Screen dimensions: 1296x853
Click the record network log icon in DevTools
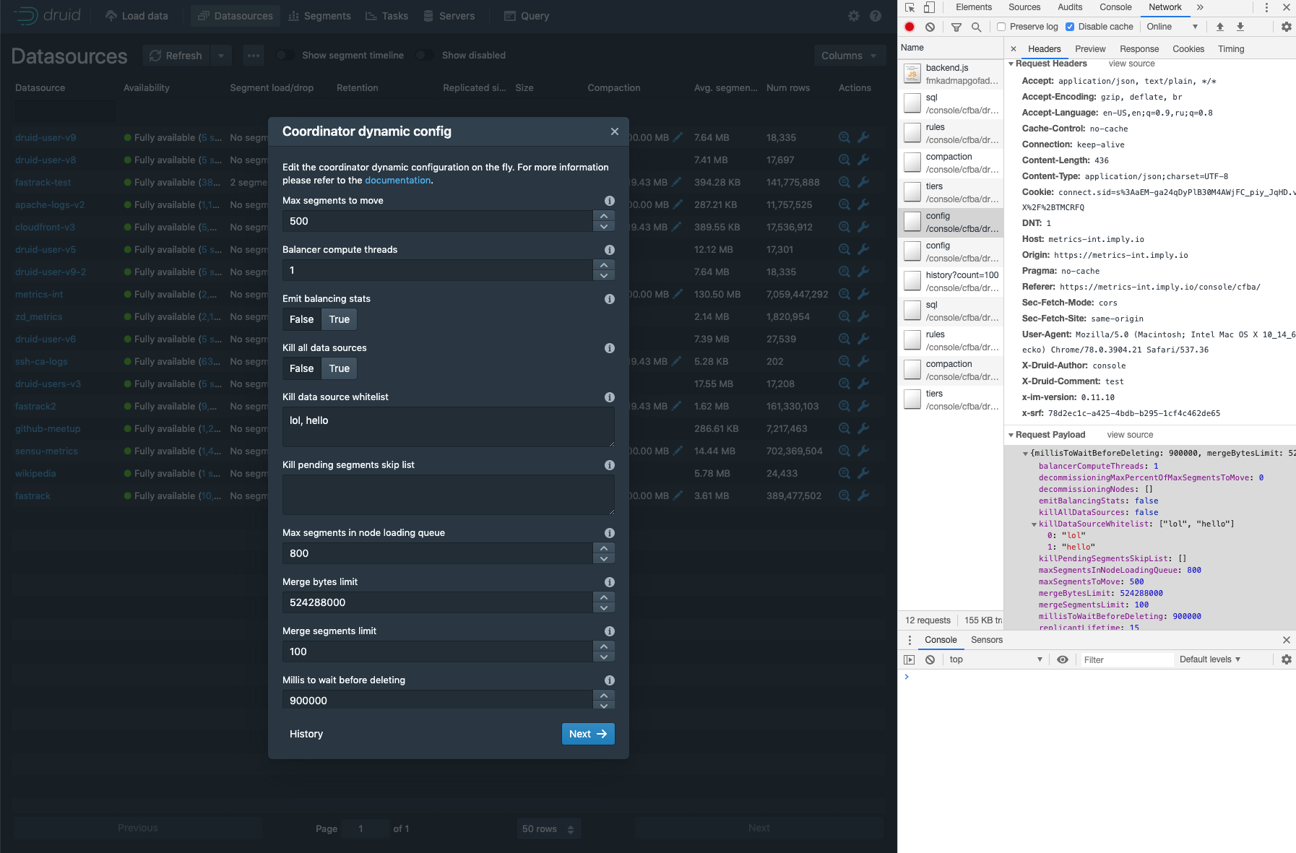910,27
